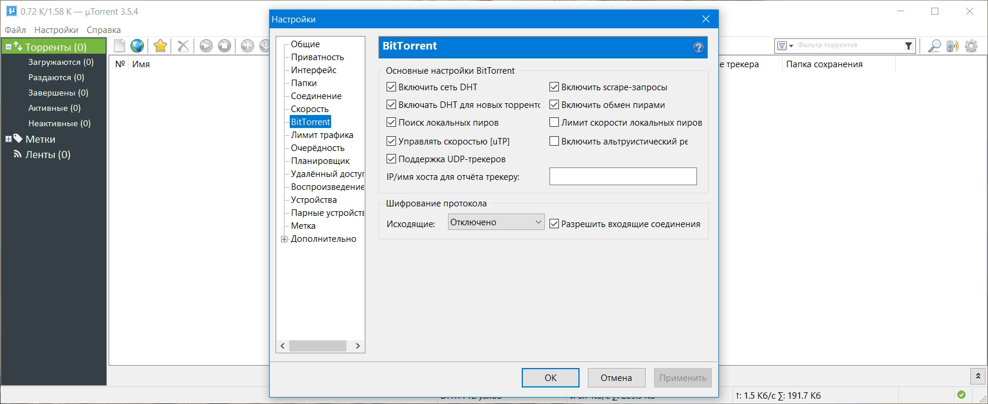Select Общие in settings tree

tap(305, 44)
